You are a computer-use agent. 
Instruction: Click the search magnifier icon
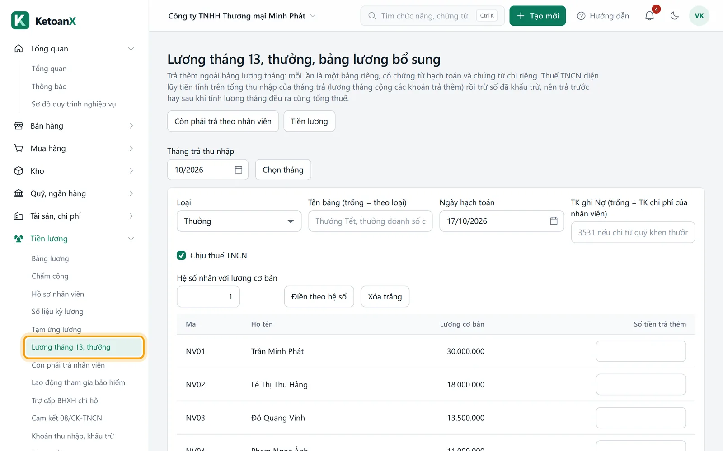pyautogui.click(x=372, y=16)
